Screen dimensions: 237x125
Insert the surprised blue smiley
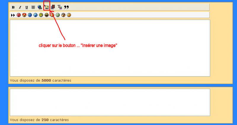coord(36,15)
